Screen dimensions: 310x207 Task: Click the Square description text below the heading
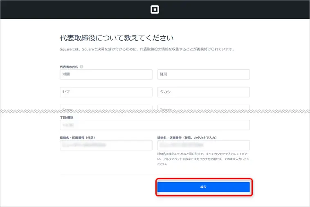click(147, 49)
